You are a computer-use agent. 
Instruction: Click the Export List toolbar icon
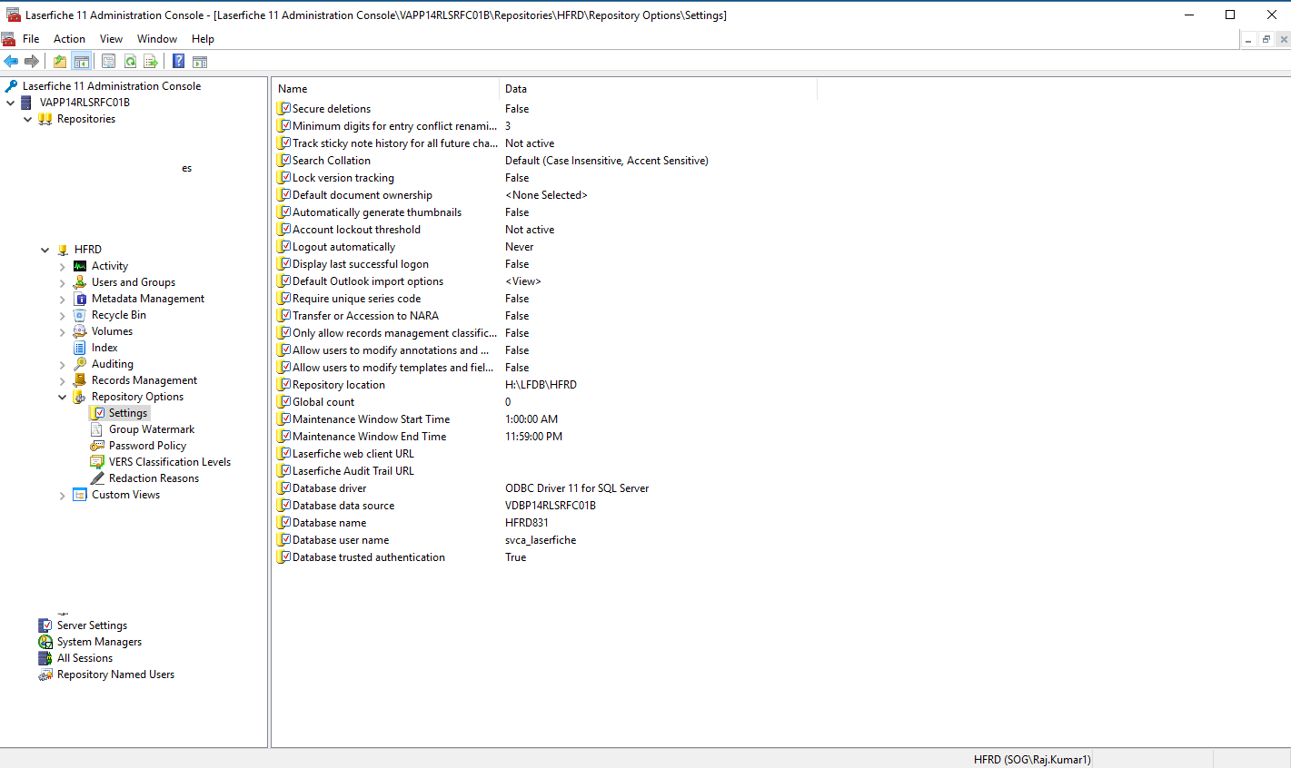(x=151, y=62)
